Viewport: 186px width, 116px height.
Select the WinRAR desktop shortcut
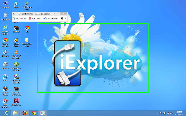(x=16, y=29)
